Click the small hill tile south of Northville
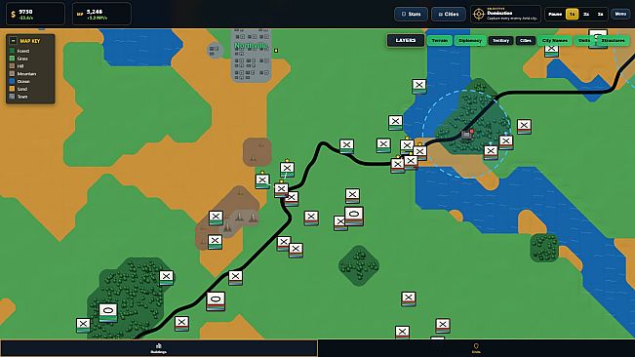The image size is (635, 357). tap(258, 152)
